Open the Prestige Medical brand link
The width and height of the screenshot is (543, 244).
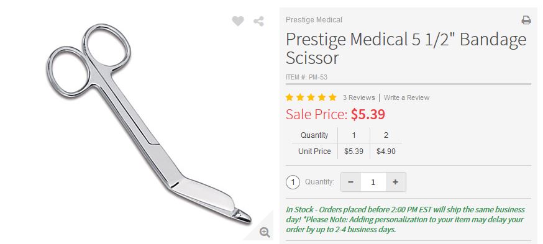pos(314,20)
